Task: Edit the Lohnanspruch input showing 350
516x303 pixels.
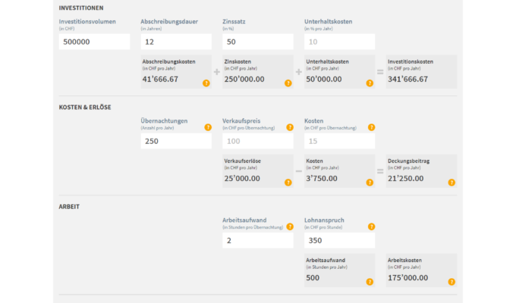Action: (340, 240)
